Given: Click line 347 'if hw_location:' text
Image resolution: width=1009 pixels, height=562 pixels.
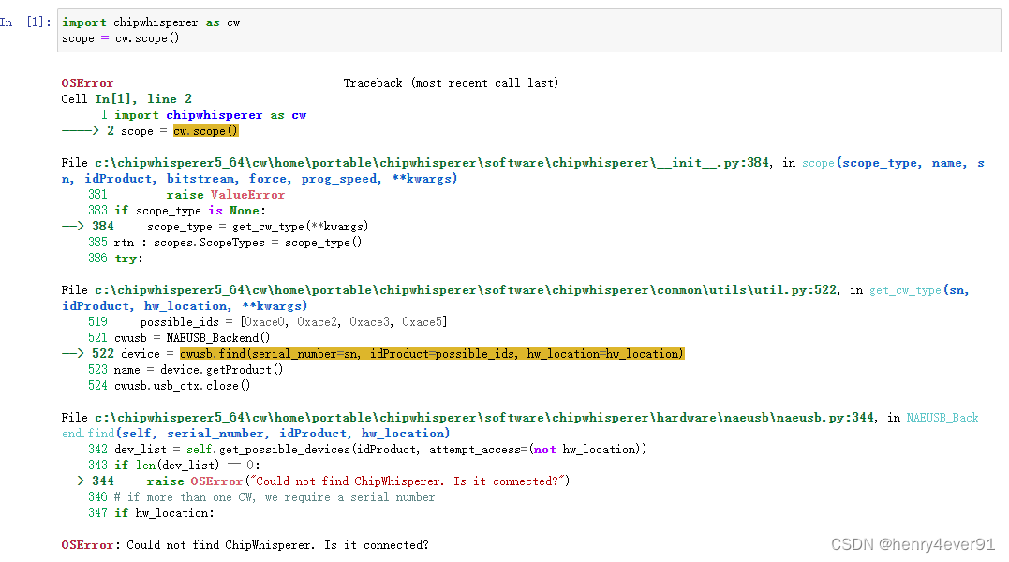Looking at the screenshot, I should pos(164,513).
